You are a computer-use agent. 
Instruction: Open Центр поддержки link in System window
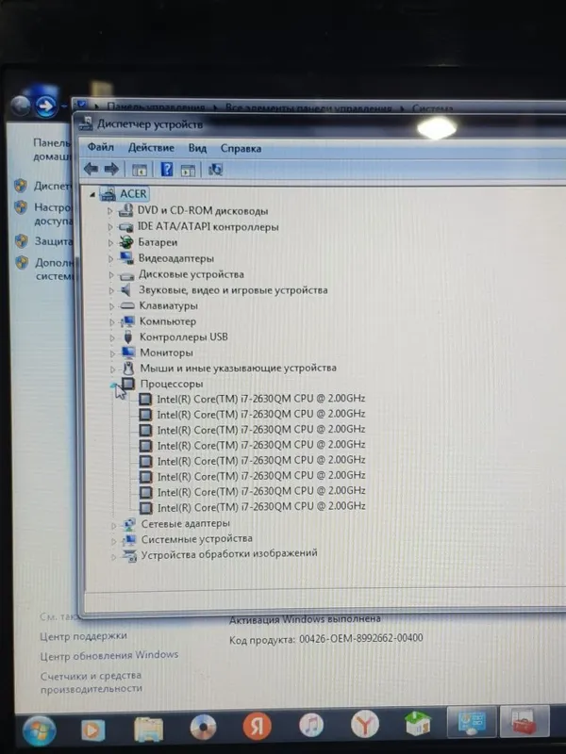click(83, 635)
